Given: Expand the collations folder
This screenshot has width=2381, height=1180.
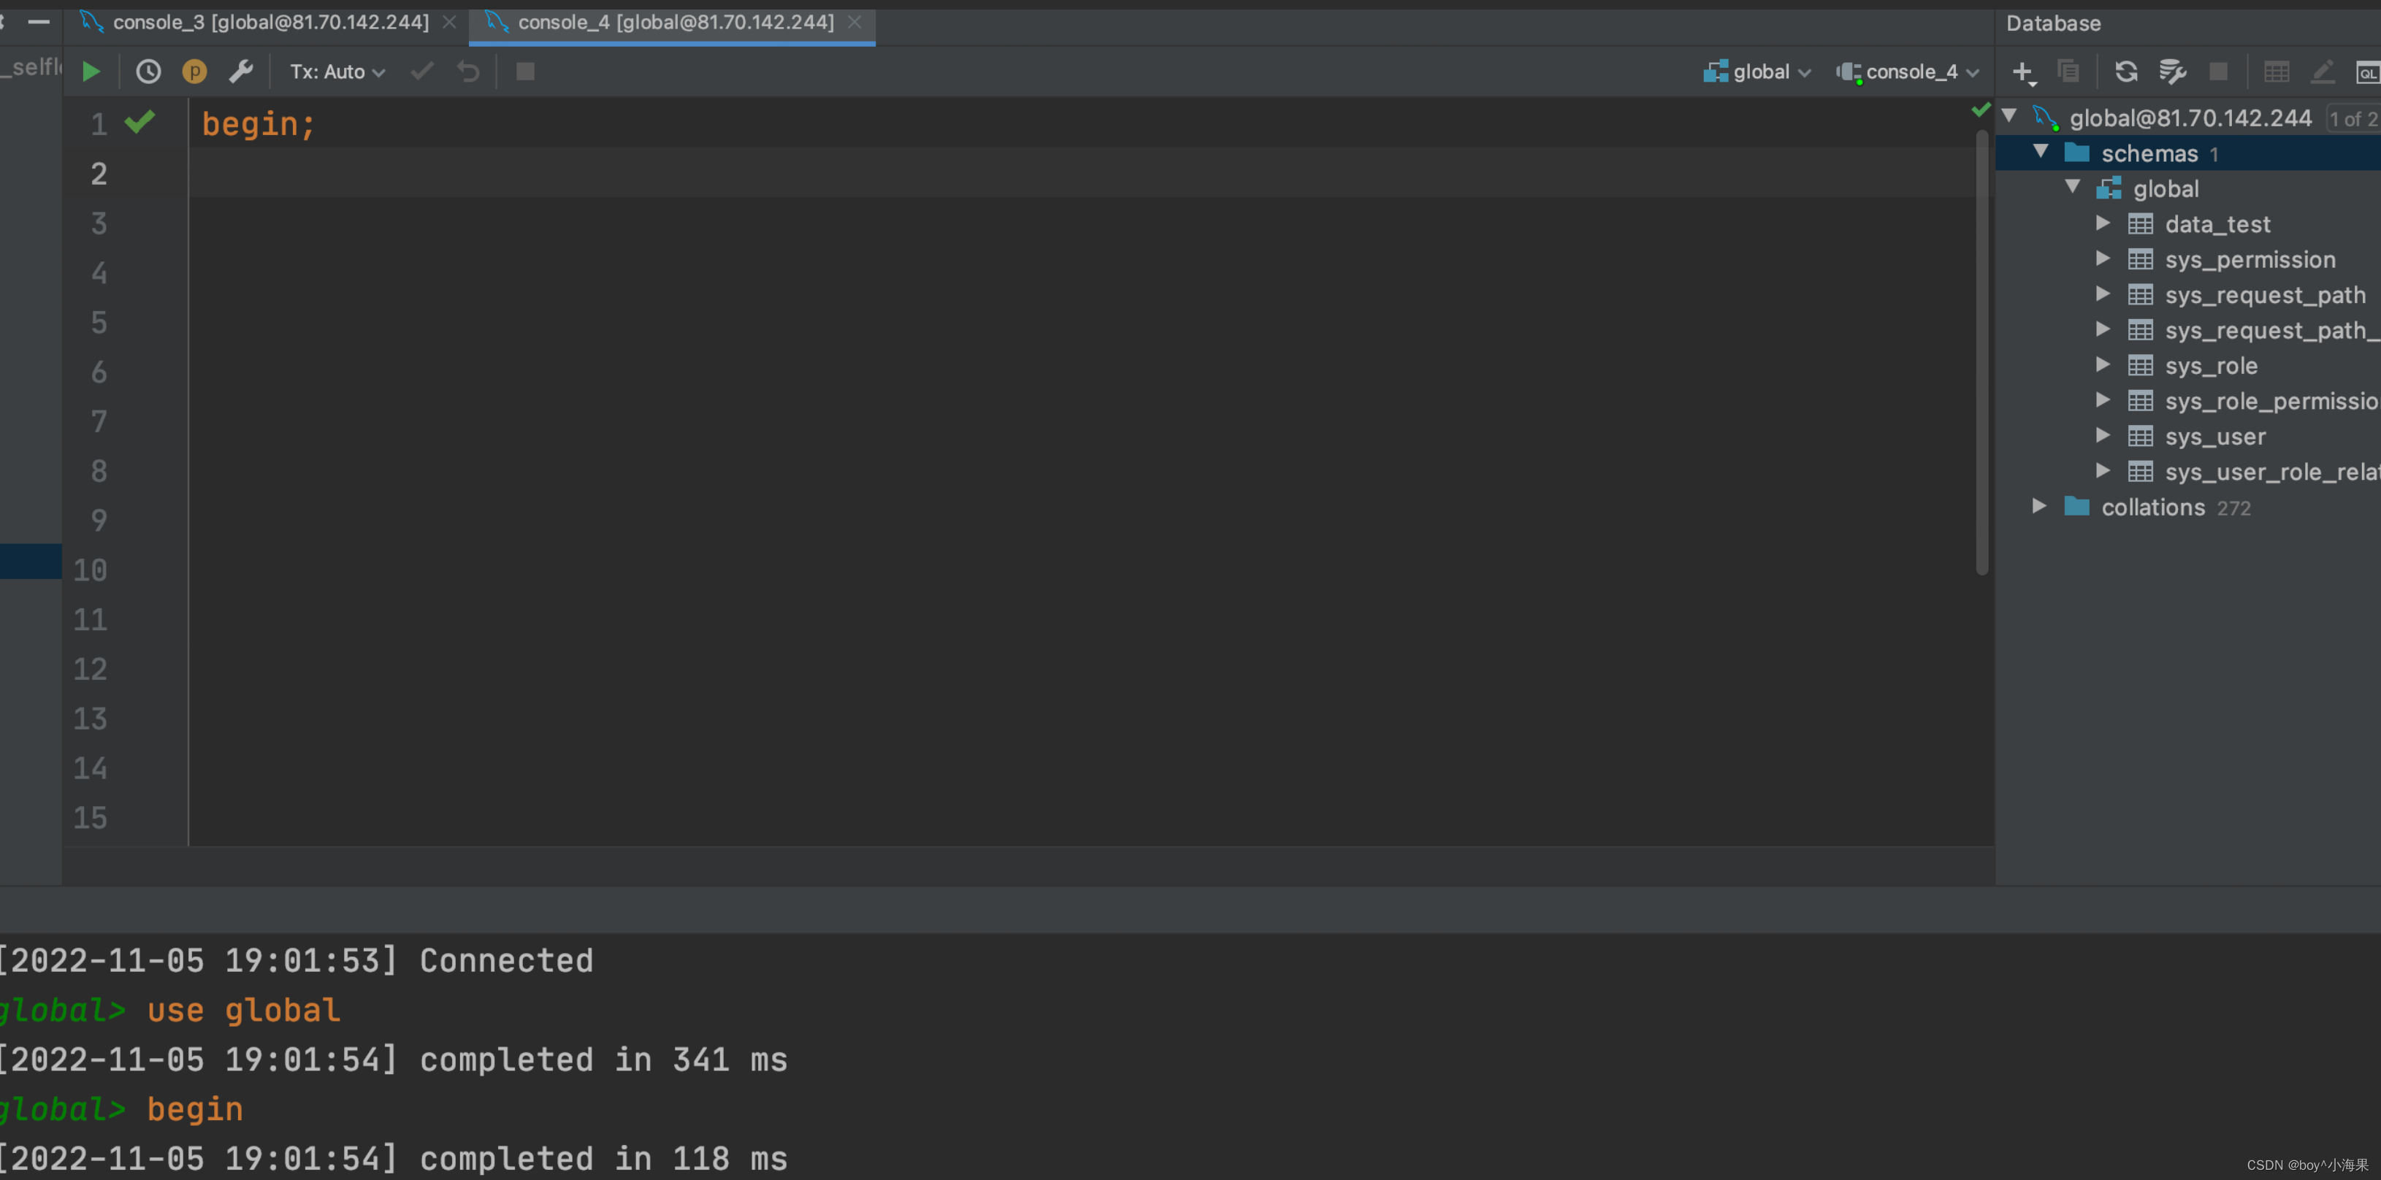Looking at the screenshot, I should [x=2039, y=506].
